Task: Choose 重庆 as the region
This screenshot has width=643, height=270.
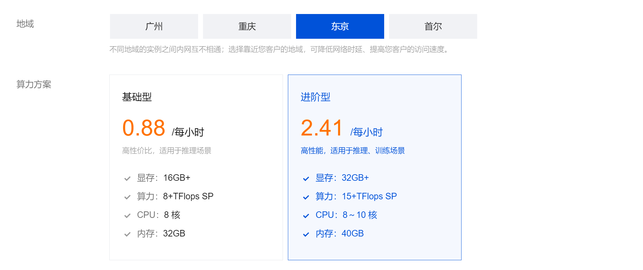Action: tap(247, 26)
